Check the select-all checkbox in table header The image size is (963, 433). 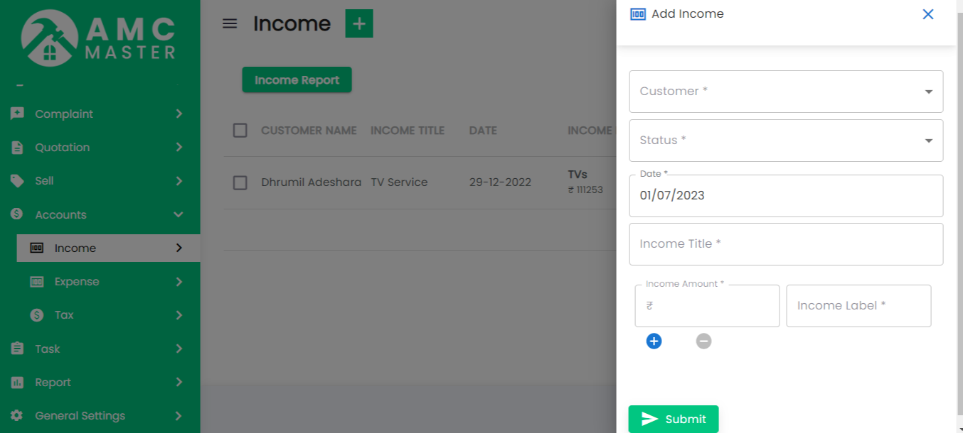tap(240, 130)
